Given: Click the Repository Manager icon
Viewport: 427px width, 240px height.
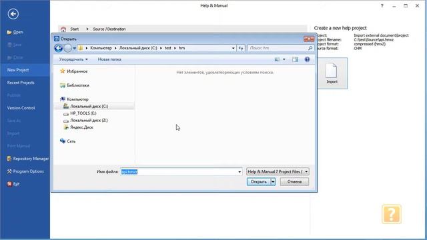Looking at the screenshot, I should (x=9, y=159).
